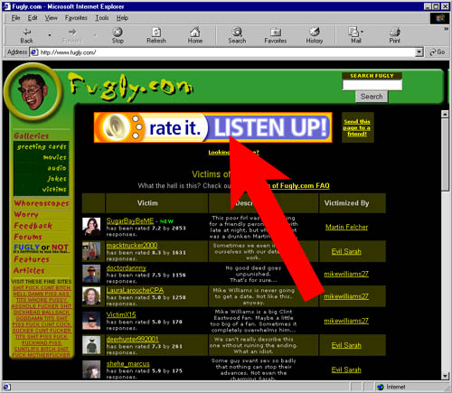Click macktrucker2000 profile thumbnail

click(91, 251)
